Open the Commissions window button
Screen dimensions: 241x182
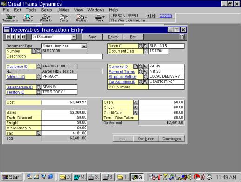(172, 139)
